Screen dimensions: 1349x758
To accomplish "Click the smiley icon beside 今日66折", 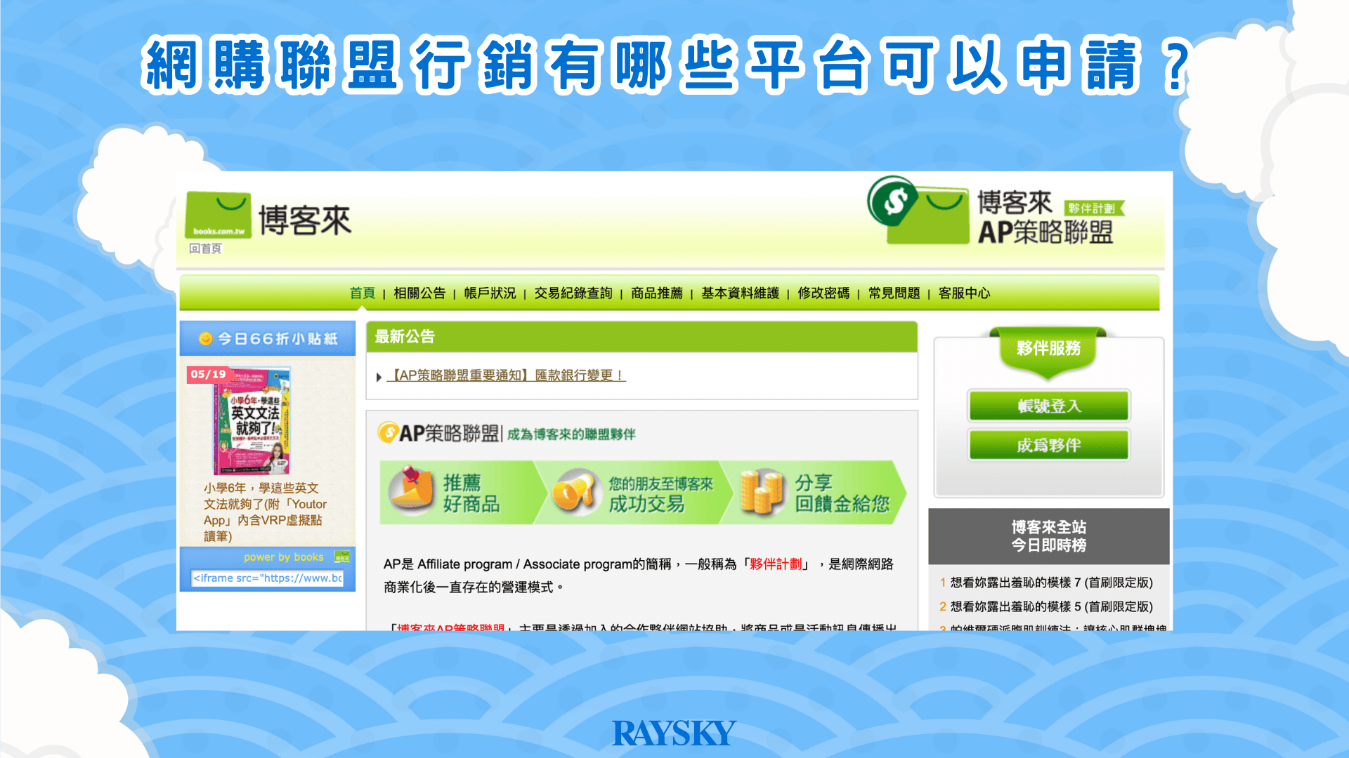I will (x=206, y=339).
